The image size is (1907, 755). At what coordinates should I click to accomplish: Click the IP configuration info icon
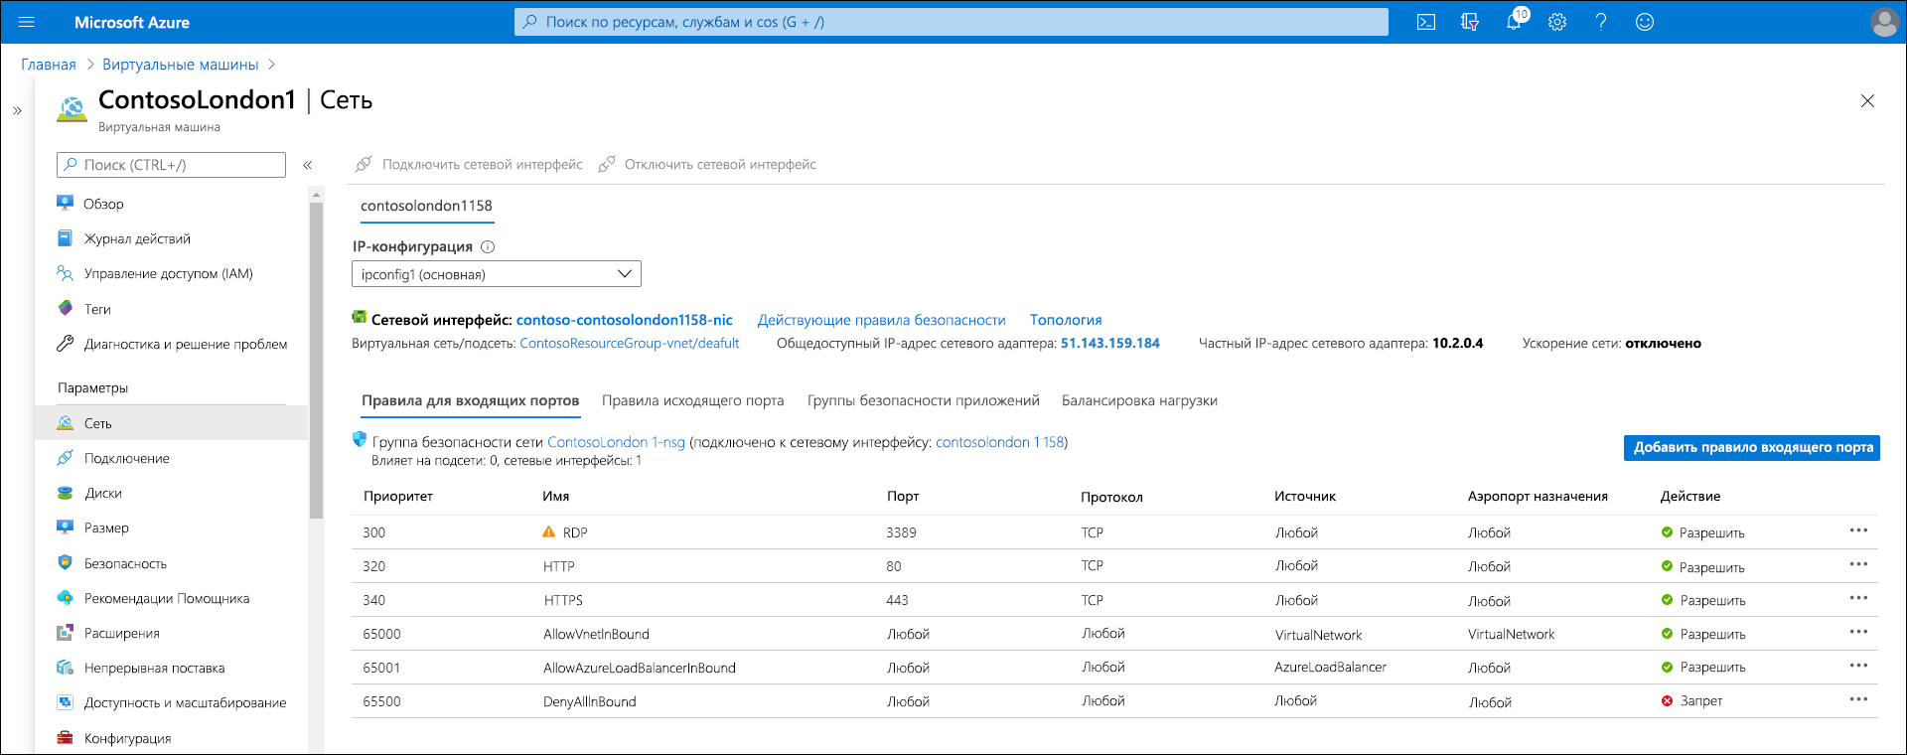pos(488,247)
